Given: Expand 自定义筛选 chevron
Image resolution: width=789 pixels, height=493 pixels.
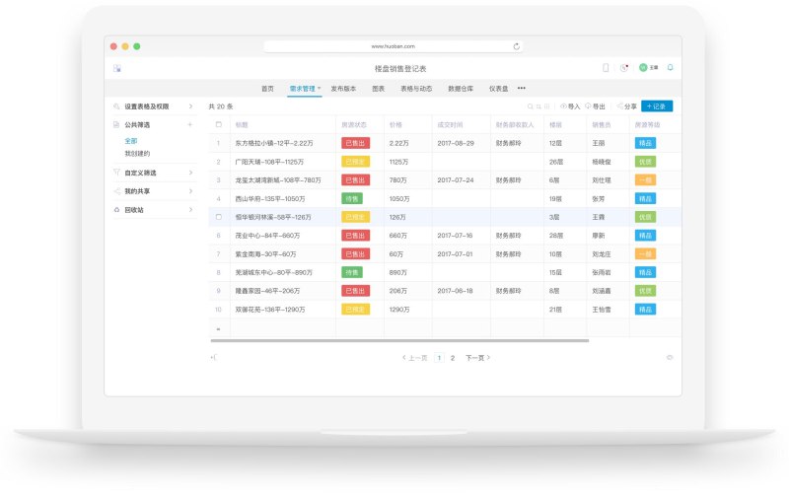Looking at the screenshot, I should point(190,173).
